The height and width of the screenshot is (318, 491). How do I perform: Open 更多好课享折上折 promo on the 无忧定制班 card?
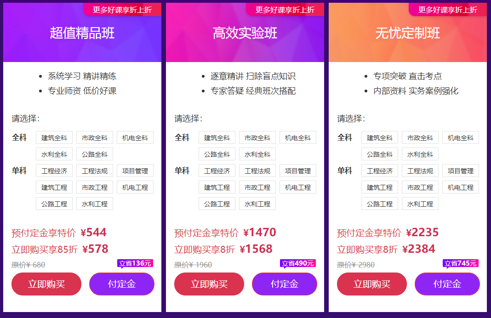[448, 9]
